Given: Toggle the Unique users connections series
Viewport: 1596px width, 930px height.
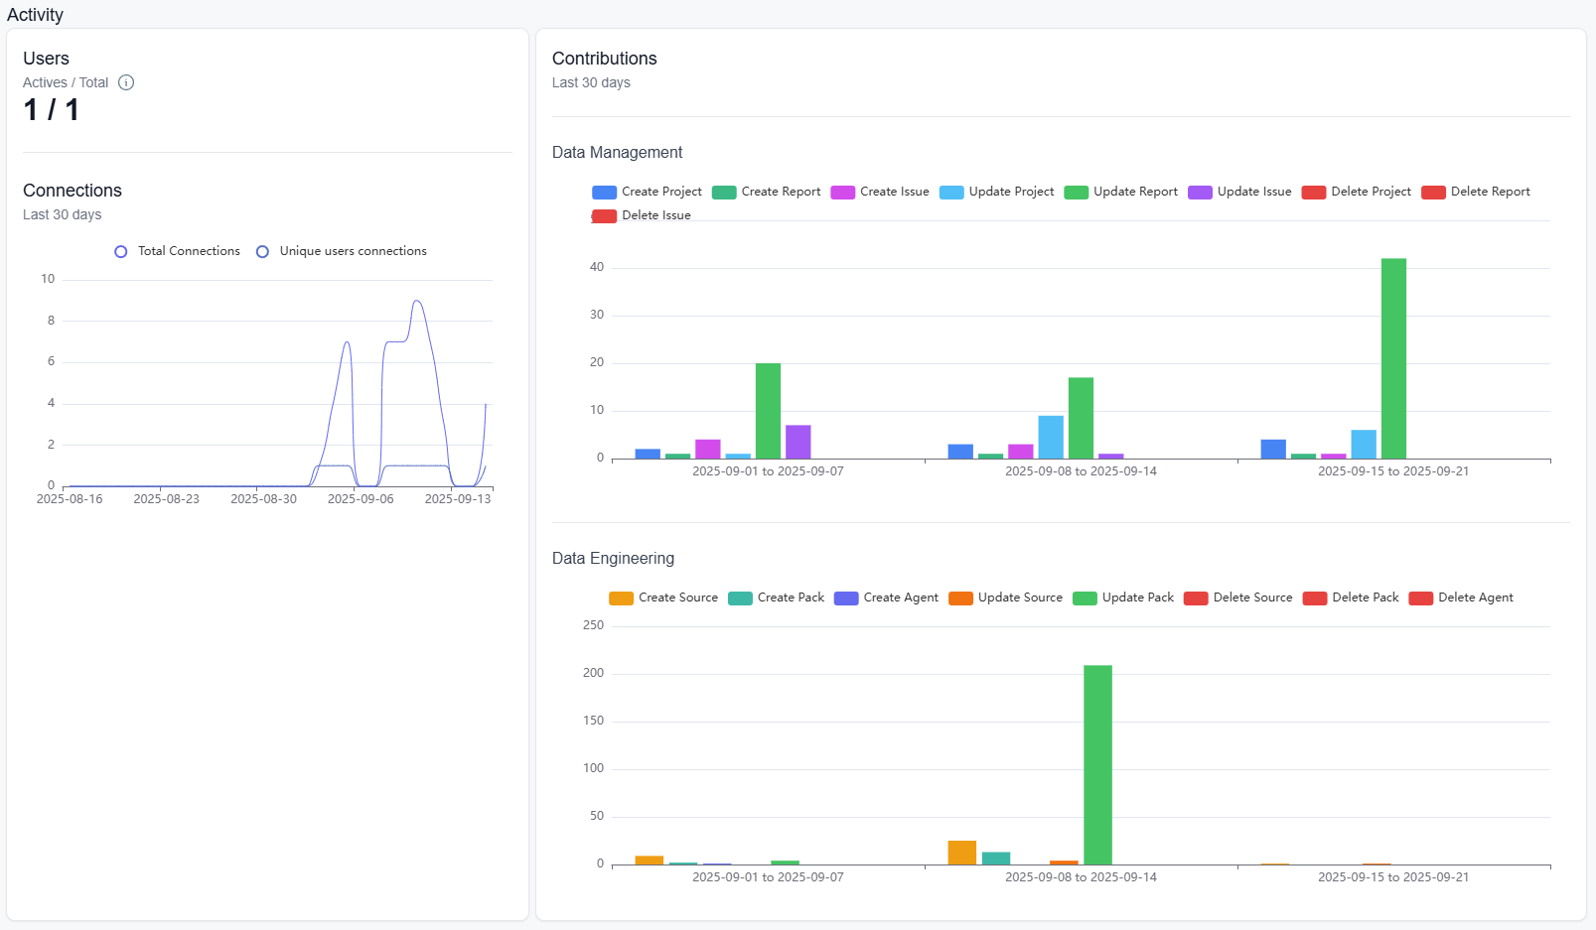Looking at the screenshot, I should tap(342, 251).
